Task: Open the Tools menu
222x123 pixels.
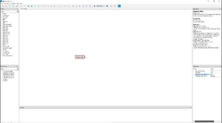Action: 17,3
